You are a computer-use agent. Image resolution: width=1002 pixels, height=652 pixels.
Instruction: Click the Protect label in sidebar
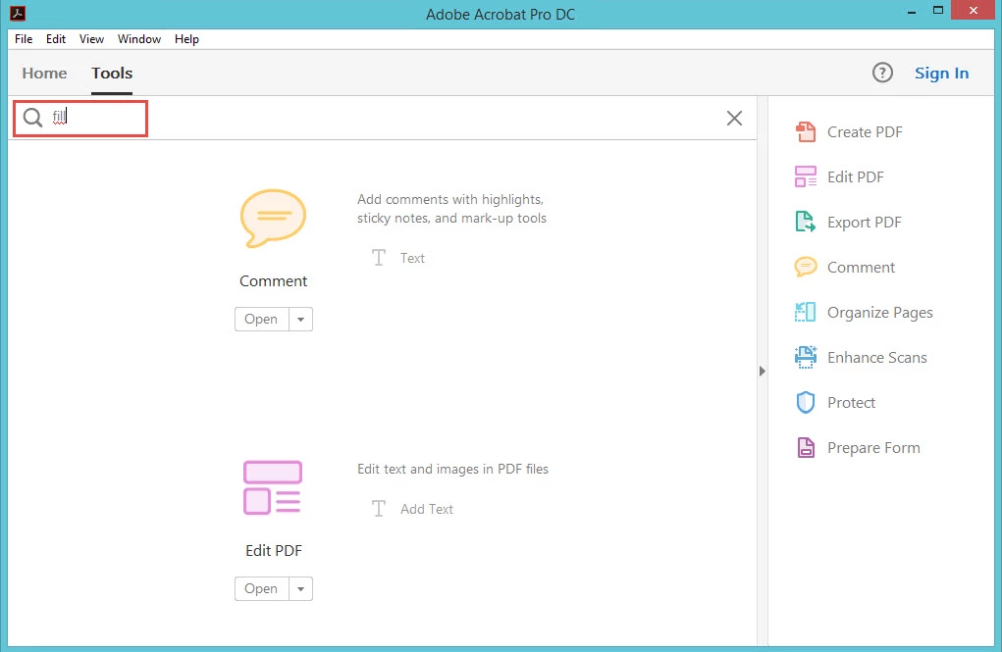851,402
